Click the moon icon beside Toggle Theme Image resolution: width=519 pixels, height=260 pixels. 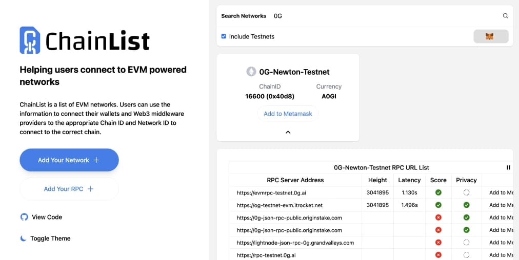pyautogui.click(x=23, y=238)
